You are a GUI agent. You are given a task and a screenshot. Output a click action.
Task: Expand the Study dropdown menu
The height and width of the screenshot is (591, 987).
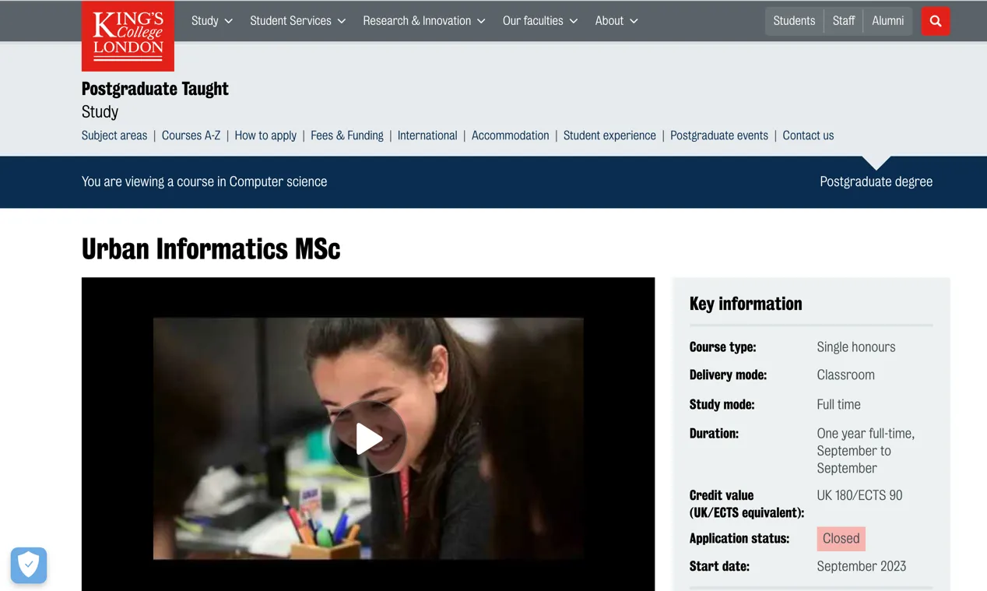(x=212, y=21)
